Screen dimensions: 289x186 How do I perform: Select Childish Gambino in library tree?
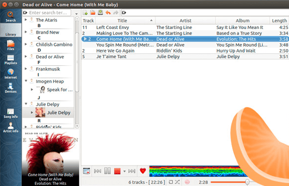54,45
